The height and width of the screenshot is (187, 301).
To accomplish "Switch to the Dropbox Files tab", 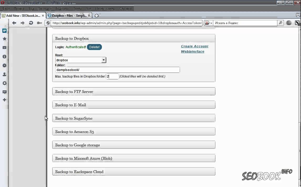I will click(x=69, y=16).
